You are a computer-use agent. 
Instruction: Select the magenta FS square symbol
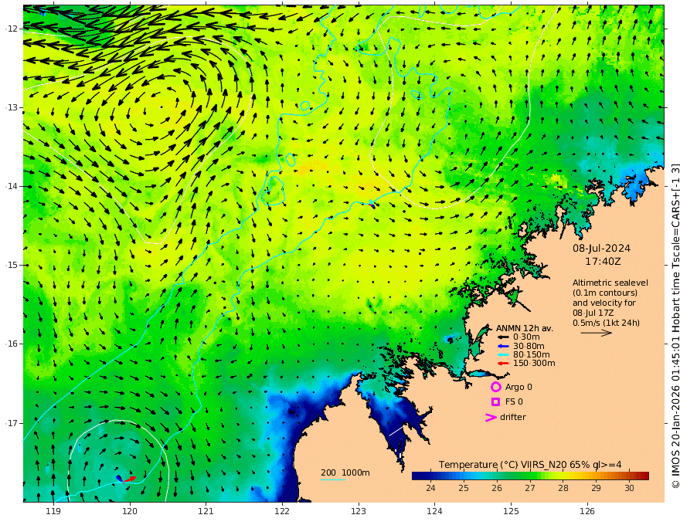(495, 402)
